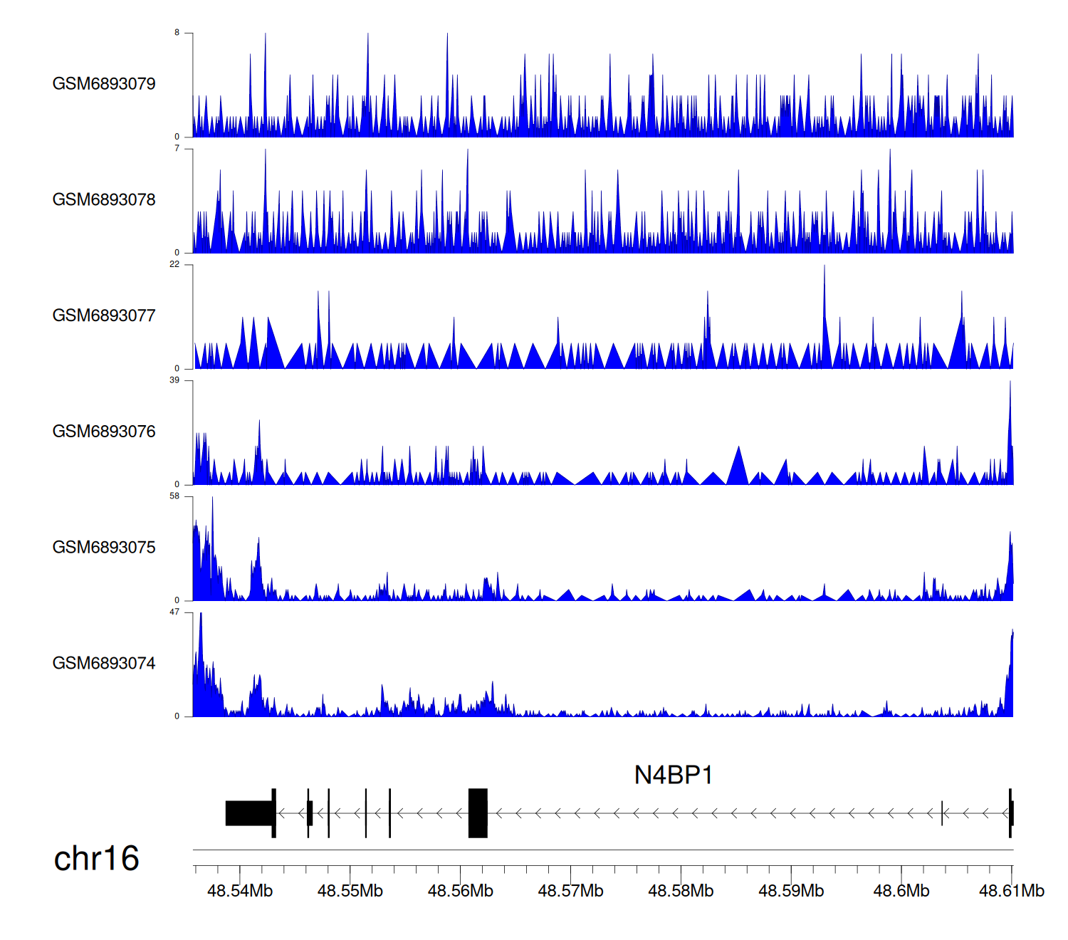This screenshot has height=940, width=1068.
Task: Click the 48.6Mb axis label
Action: coord(901,891)
